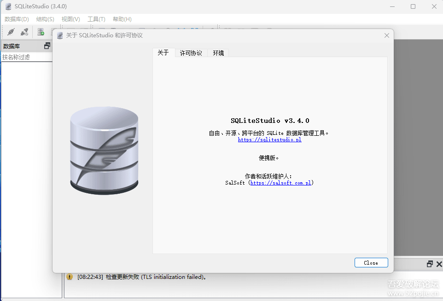This screenshot has width=443, height=301.
Task: Open the 工具(T) menu
Action: click(x=96, y=19)
